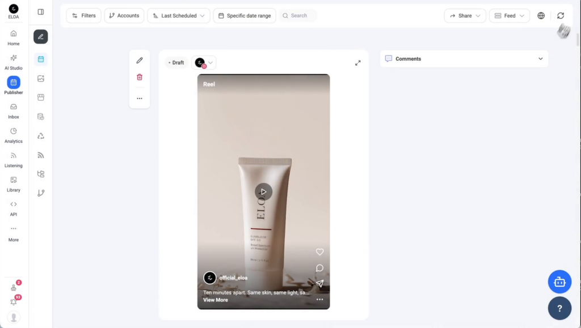The height and width of the screenshot is (328, 581).
Task: Open the database clock icon
Action: coord(41,117)
